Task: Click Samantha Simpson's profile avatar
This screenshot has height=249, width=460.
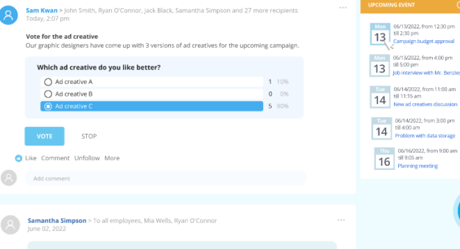Action: pyautogui.click(x=10, y=224)
